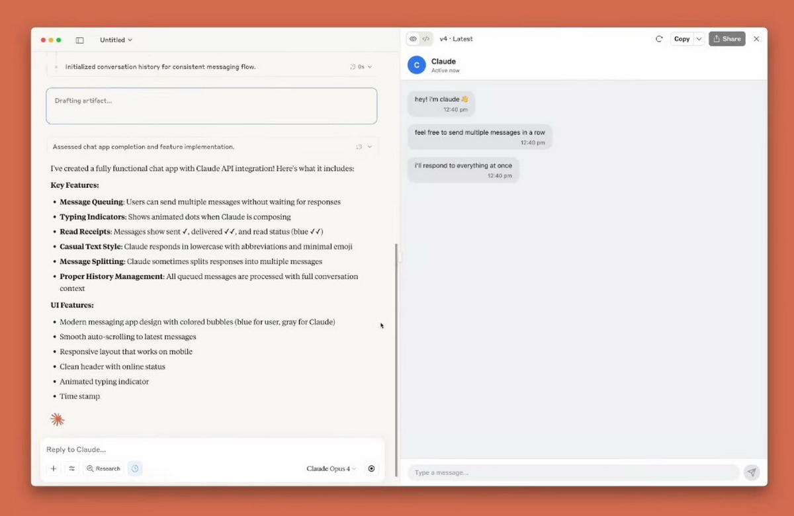
Task: Click the Time stamp bullet
Action: point(80,396)
